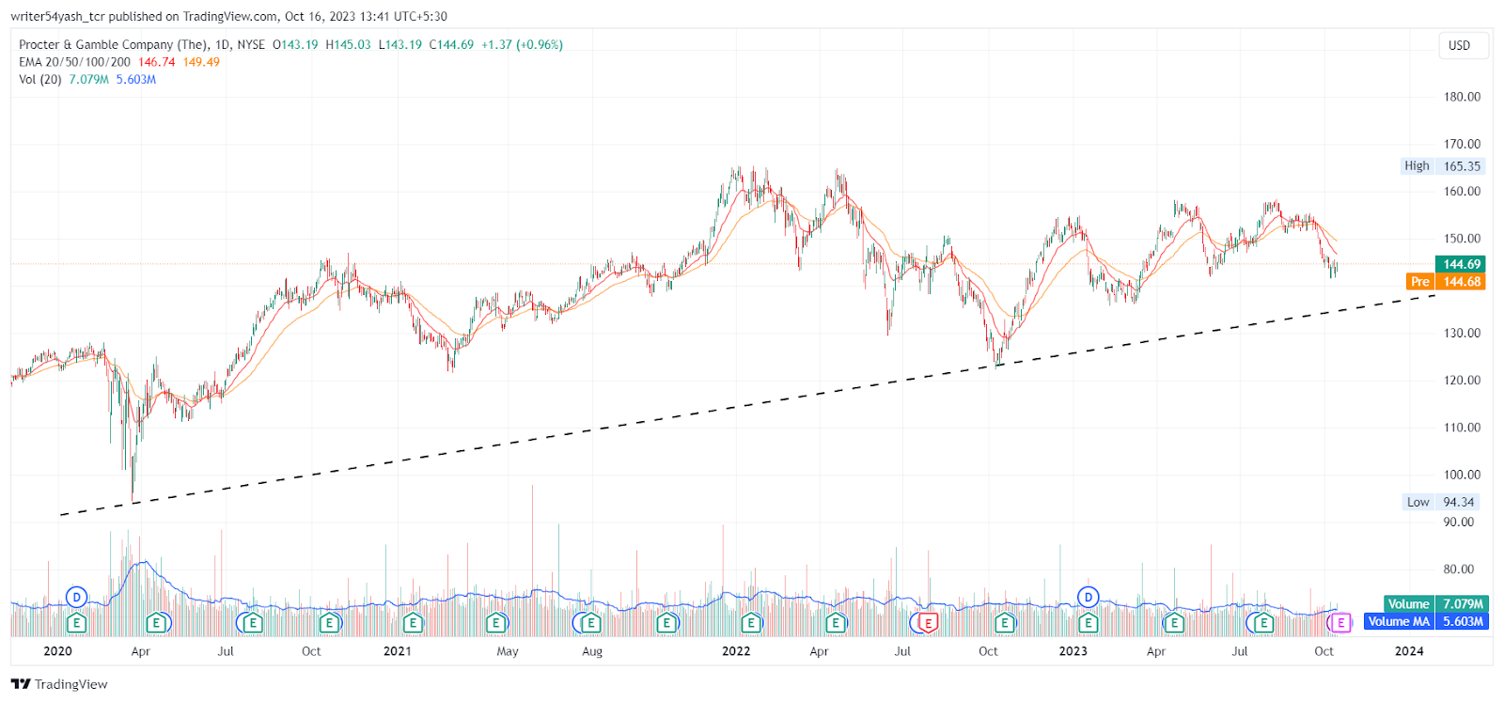This screenshot has height=702, width=1504.
Task: Click the earnings E marker for January 2020
Action: tap(77, 622)
